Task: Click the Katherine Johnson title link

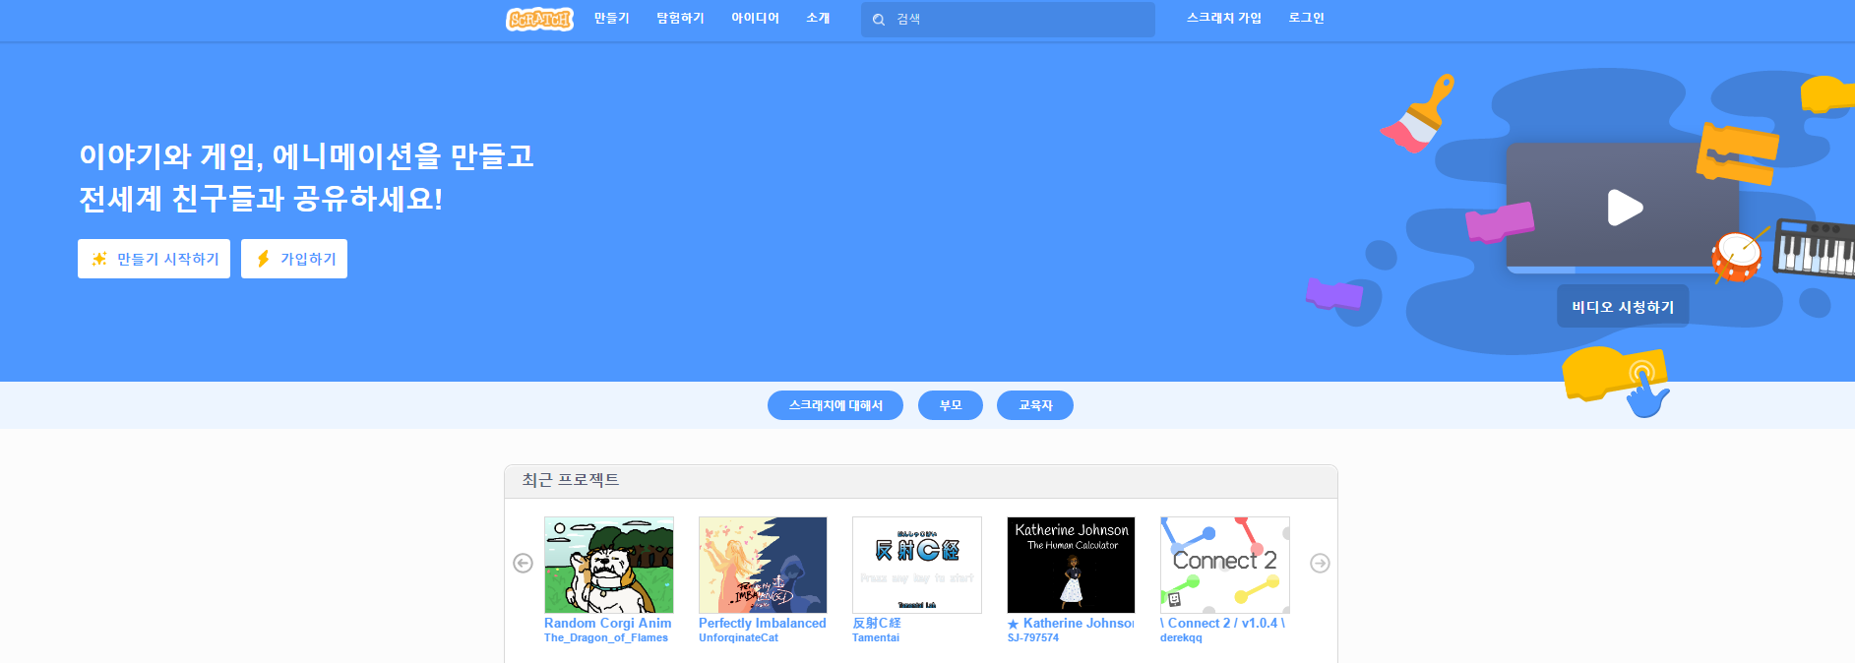Action: point(1071,623)
